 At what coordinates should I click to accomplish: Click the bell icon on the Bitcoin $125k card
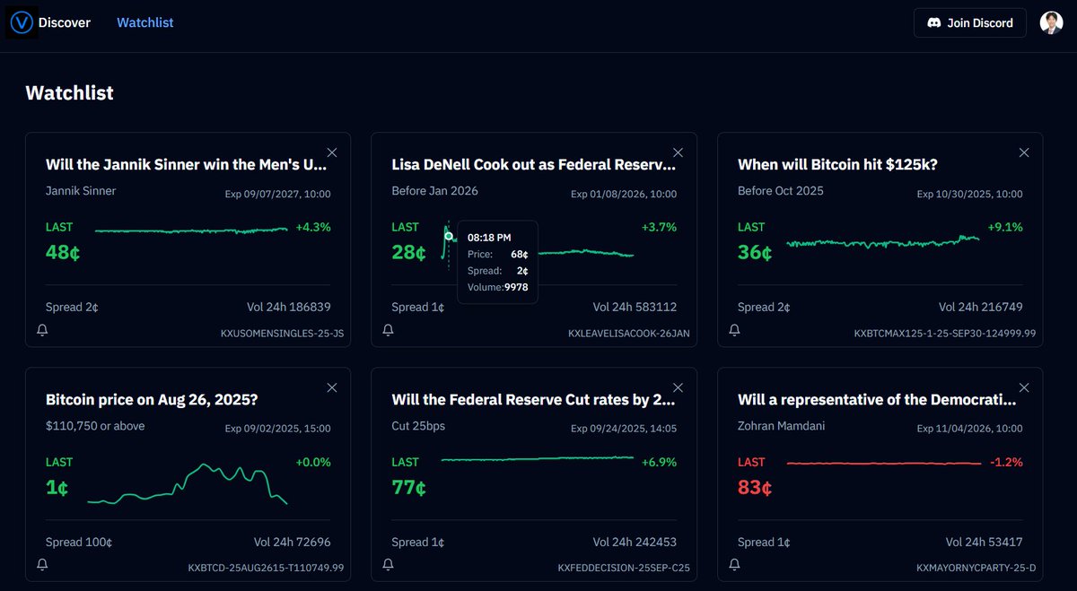point(734,330)
